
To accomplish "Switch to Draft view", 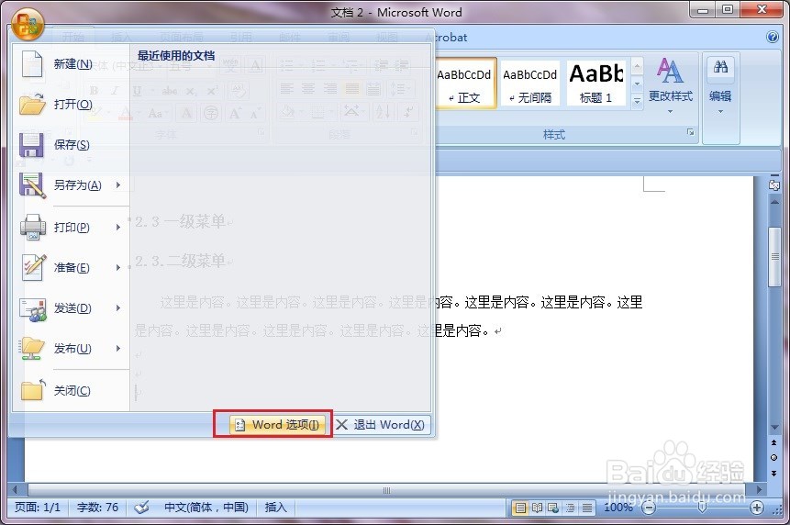I will pyautogui.click(x=587, y=508).
